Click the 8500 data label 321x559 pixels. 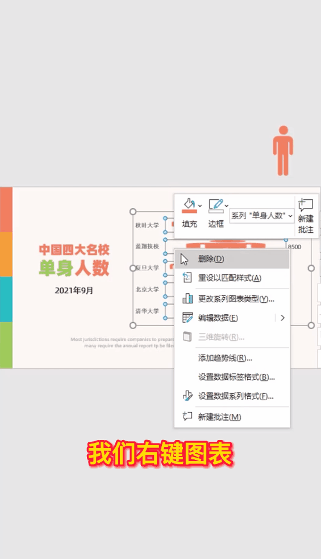[x=295, y=246]
